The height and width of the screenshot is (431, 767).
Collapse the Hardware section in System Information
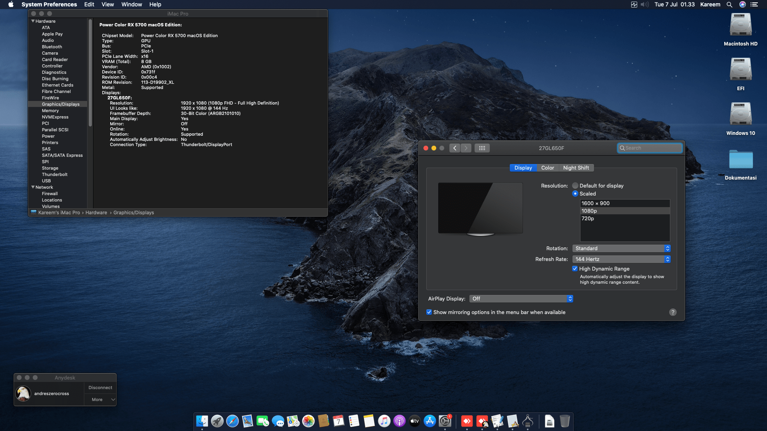33,21
